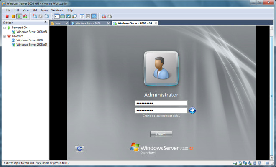Screen dimensions: 276x167
Task: Click the Unity mode toolbar icon
Action: click(74, 16)
